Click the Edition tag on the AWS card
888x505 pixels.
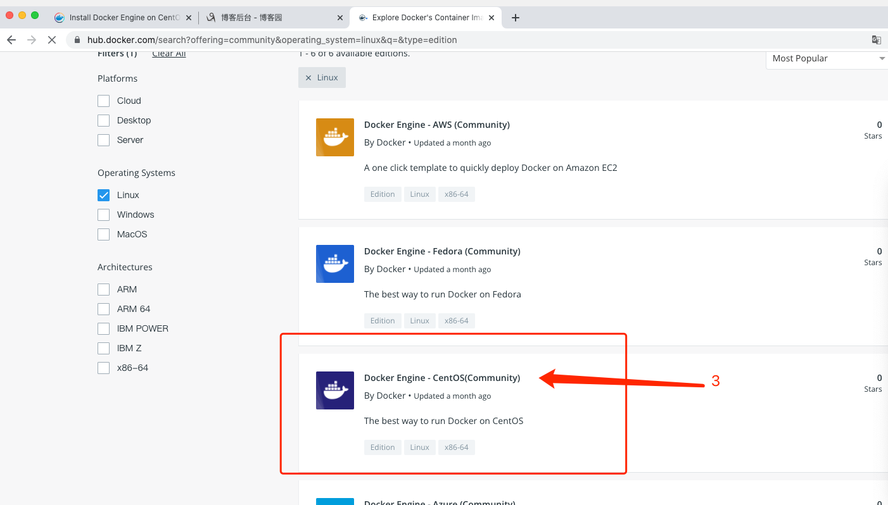click(x=383, y=194)
